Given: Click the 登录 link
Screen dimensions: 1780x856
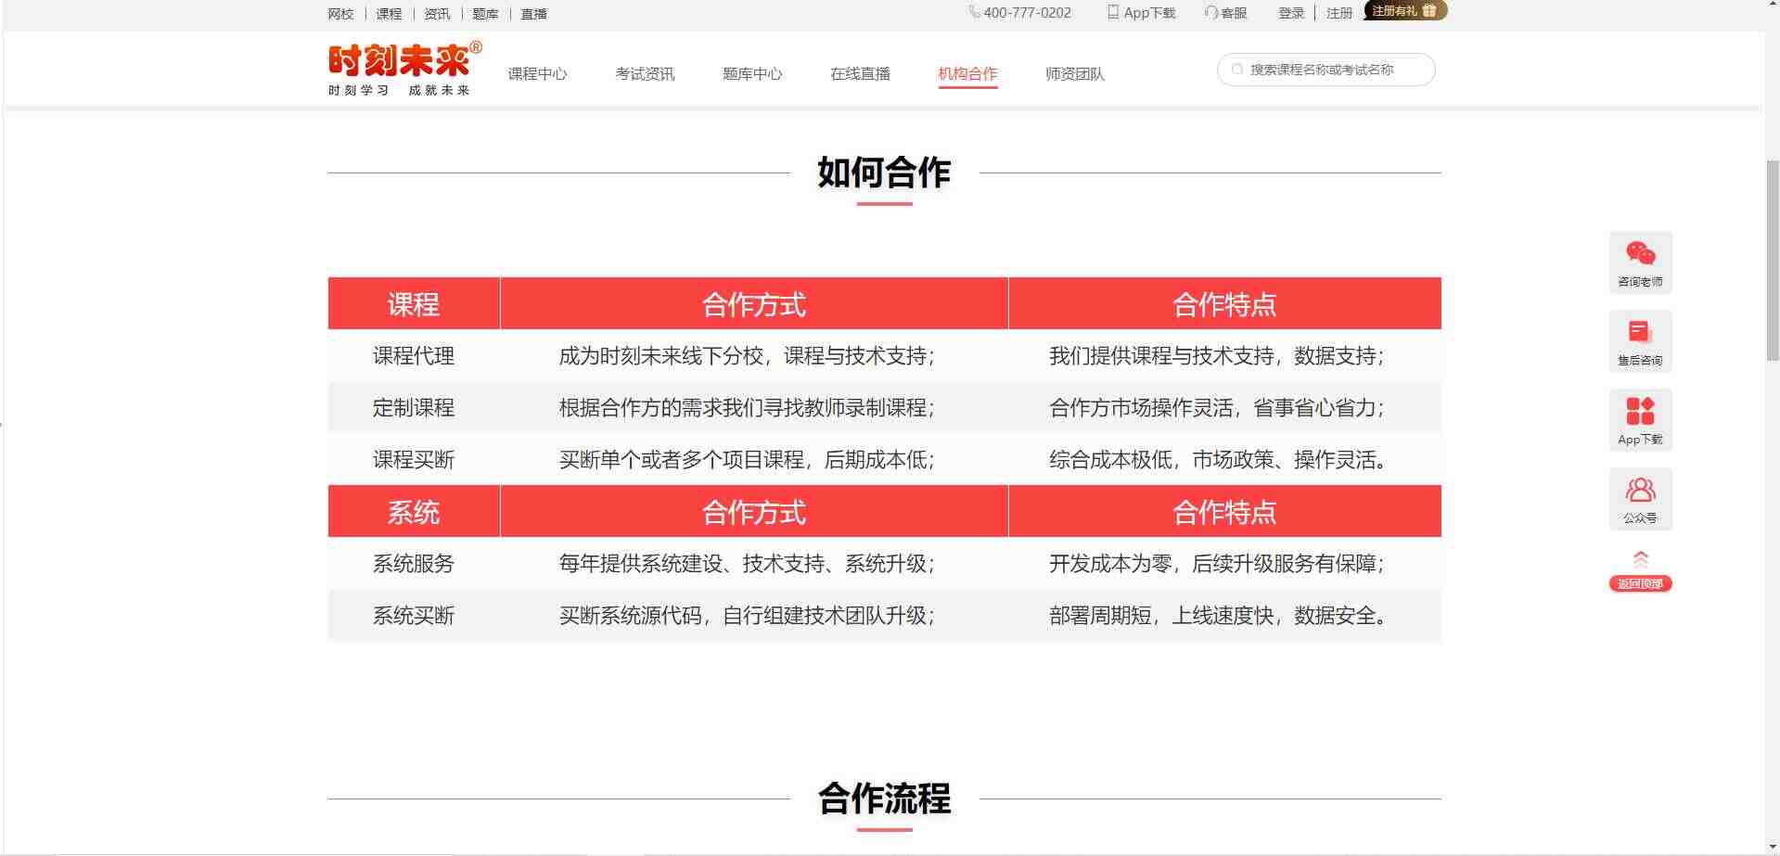Looking at the screenshot, I should [1291, 13].
